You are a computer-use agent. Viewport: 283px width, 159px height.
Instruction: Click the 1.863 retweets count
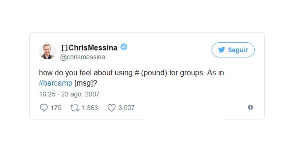pyautogui.click(x=90, y=108)
